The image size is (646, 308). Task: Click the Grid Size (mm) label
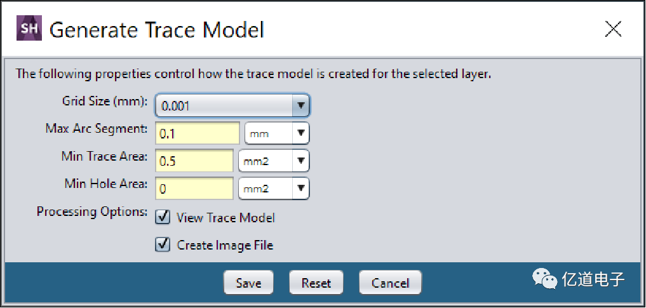click(105, 101)
